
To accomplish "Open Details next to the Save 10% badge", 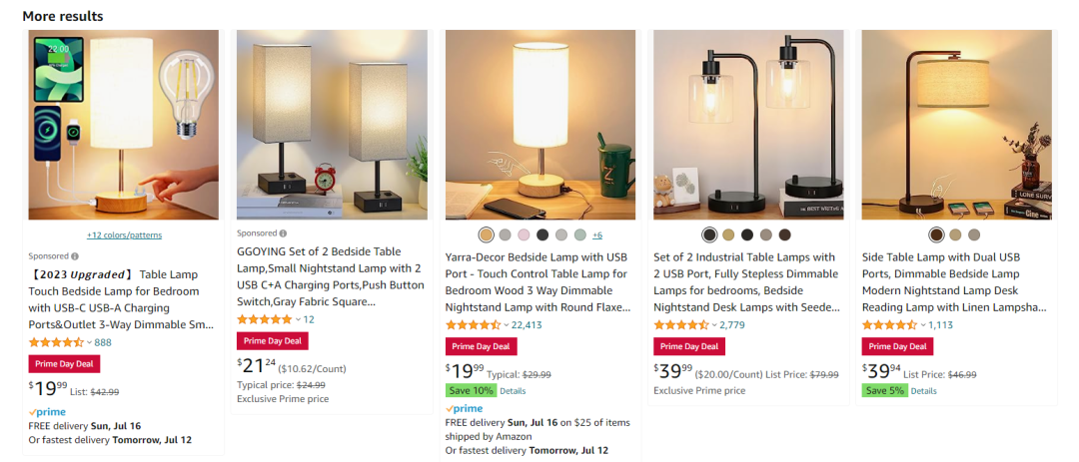I will tap(513, 391).
